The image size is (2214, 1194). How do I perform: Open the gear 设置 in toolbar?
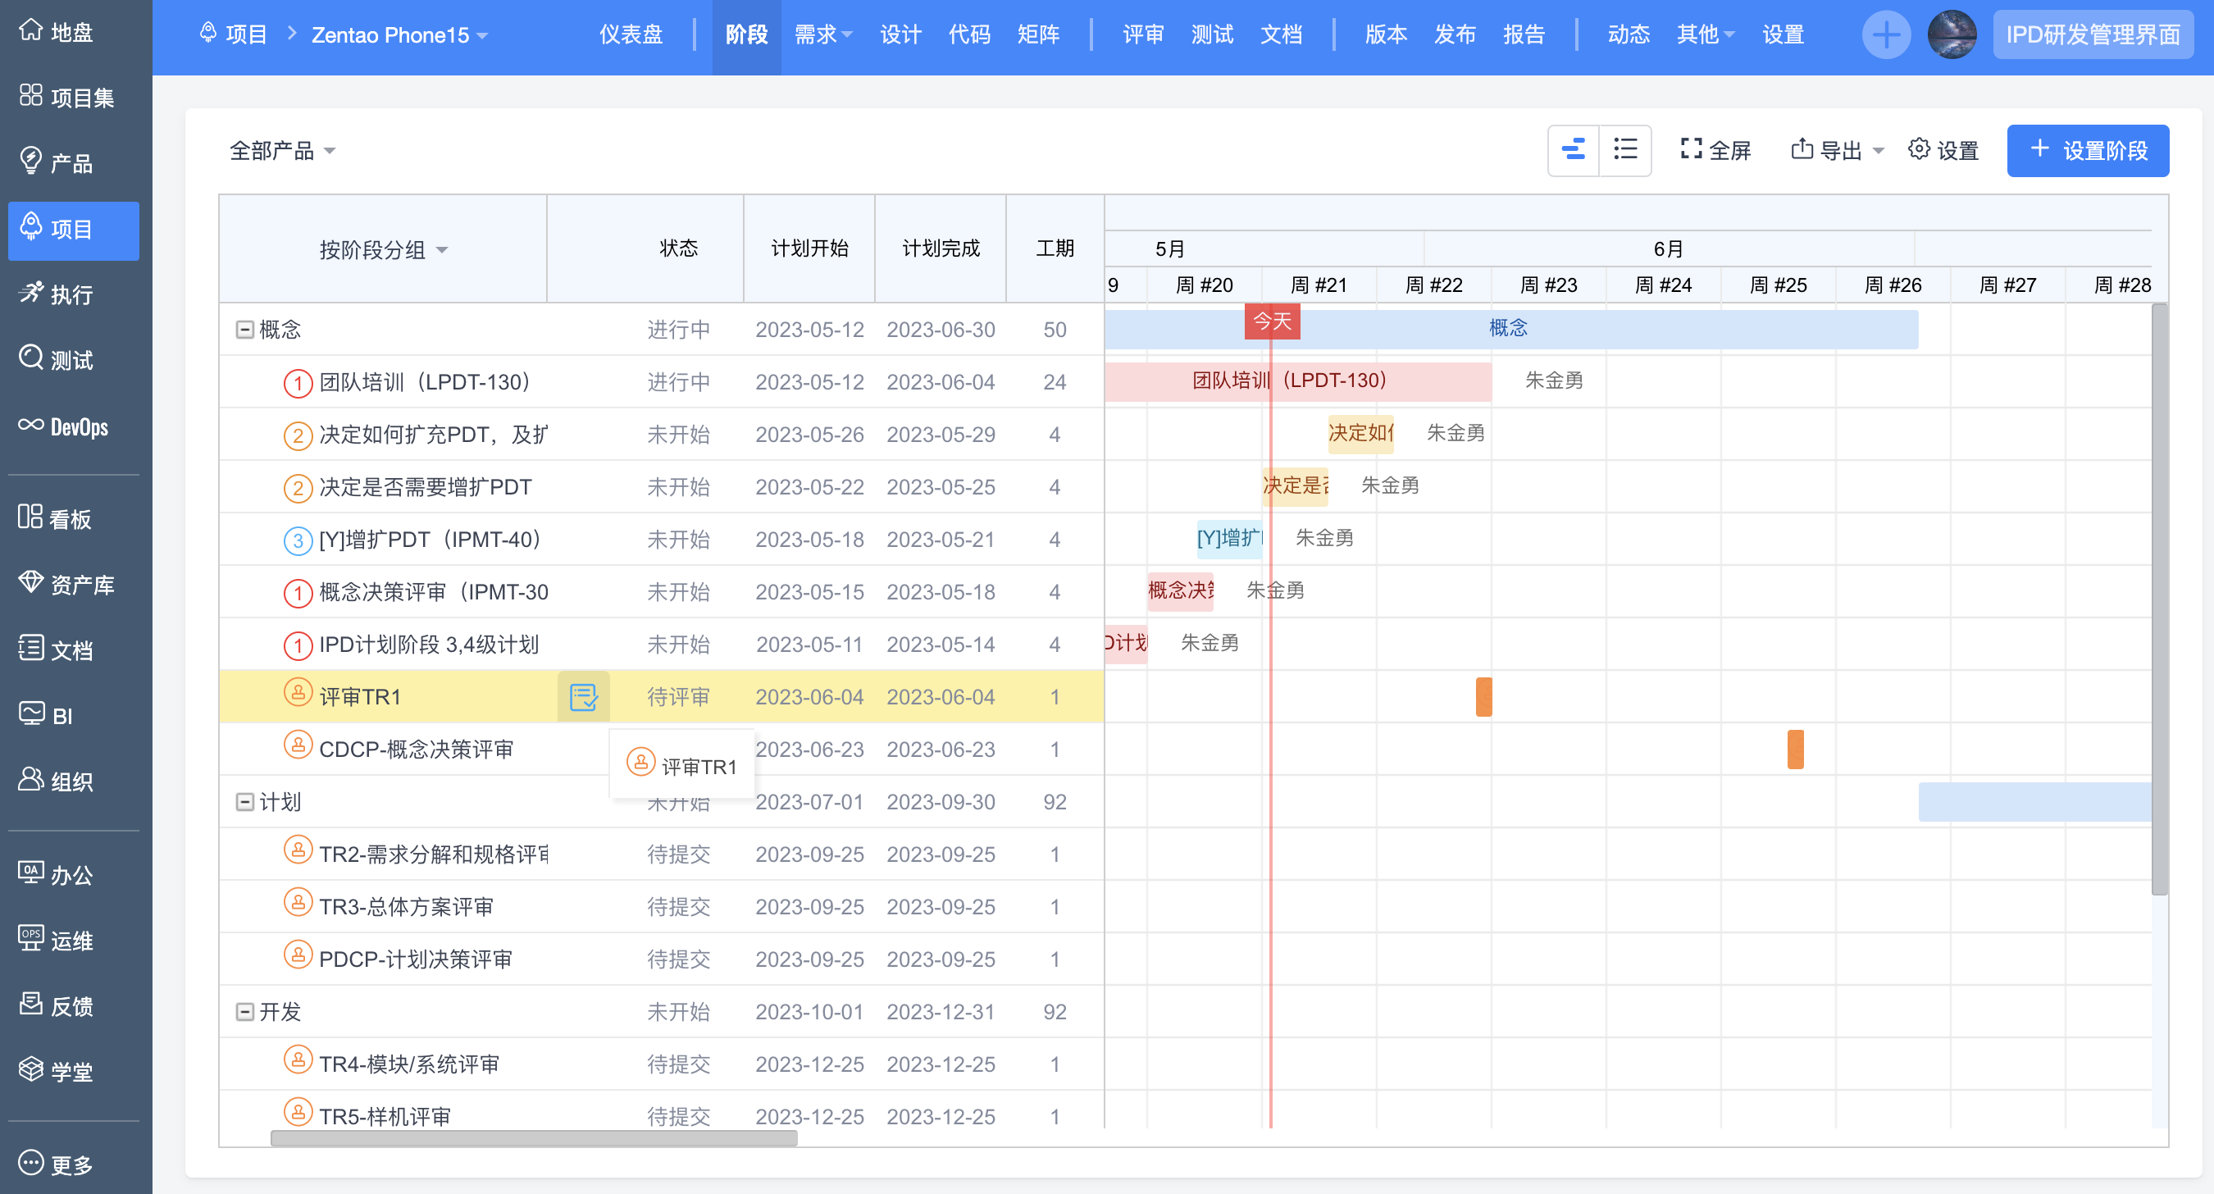point(1943,150)
